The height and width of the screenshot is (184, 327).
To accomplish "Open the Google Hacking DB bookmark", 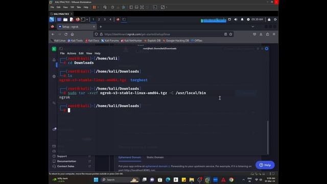I will [176, 41].
